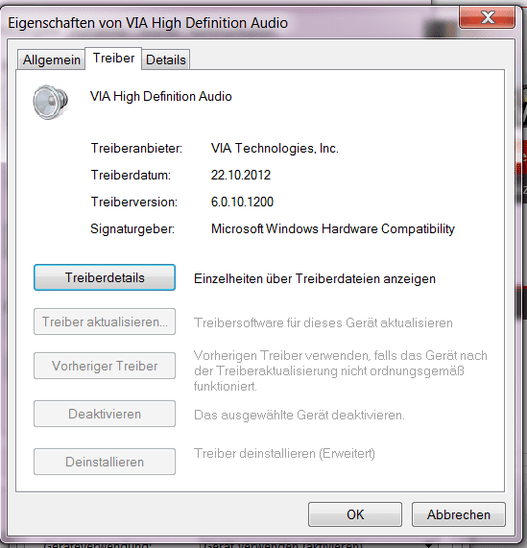This screenshot has width=527, height=548.
Task: Open the Details tab
Action: 166,60
